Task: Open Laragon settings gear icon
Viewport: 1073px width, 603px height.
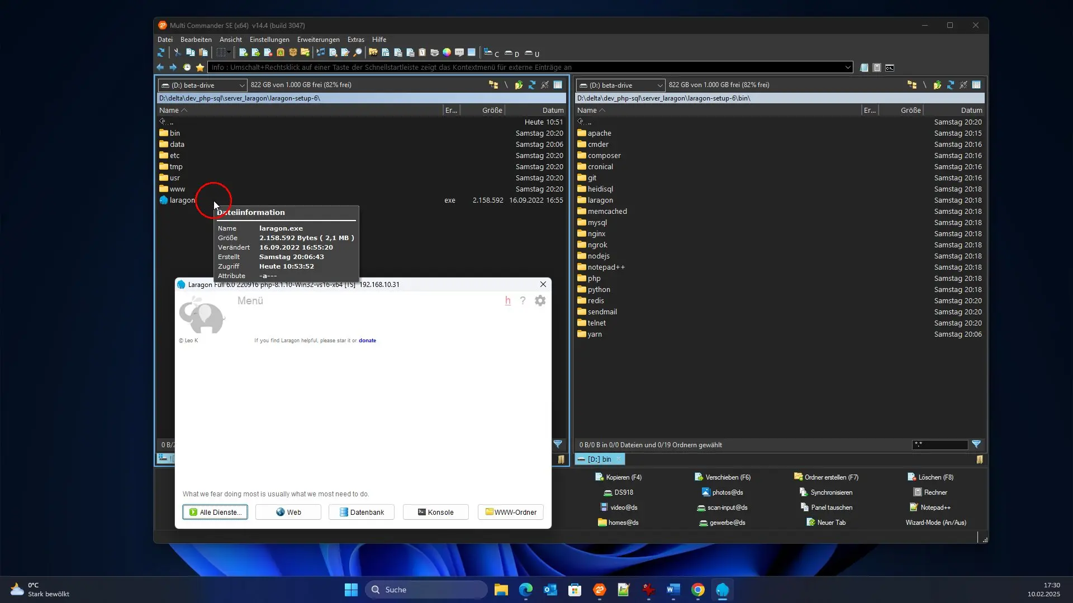Action: point(540,301)
